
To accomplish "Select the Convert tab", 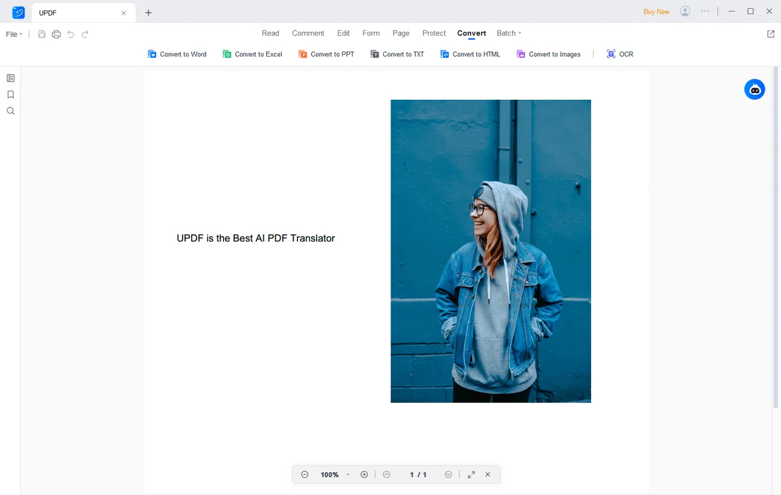I will (x=472, y=33).
